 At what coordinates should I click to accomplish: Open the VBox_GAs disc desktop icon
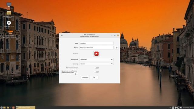click(9, 24)
